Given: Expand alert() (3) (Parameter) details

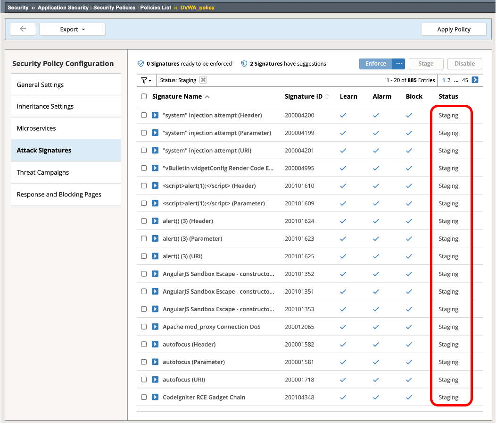Looking at the screenshot, I should [x=155, y=238].
